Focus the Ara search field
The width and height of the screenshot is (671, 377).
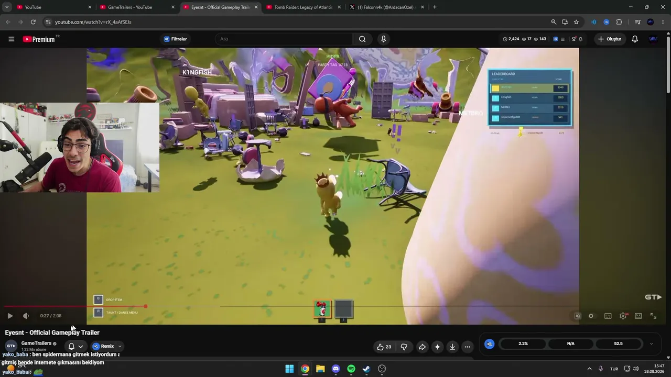click(284, 39)
